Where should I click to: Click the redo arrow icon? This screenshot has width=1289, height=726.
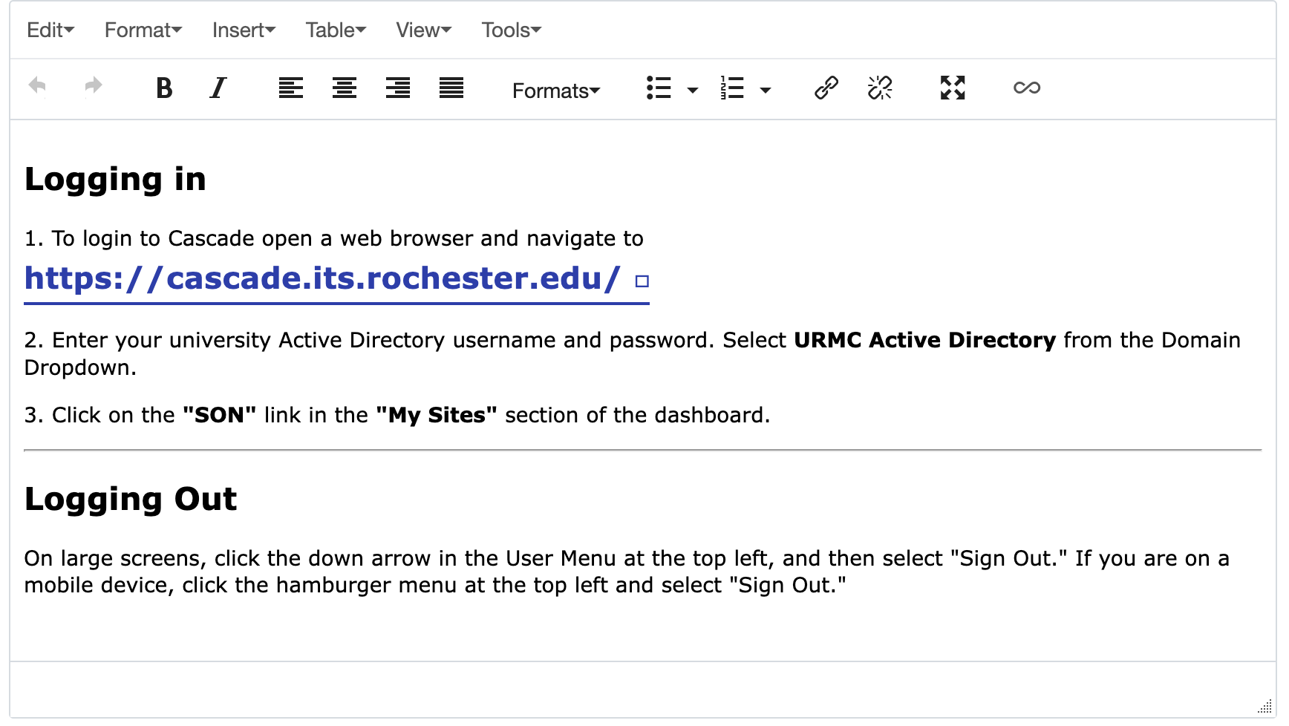click(93, 86)
